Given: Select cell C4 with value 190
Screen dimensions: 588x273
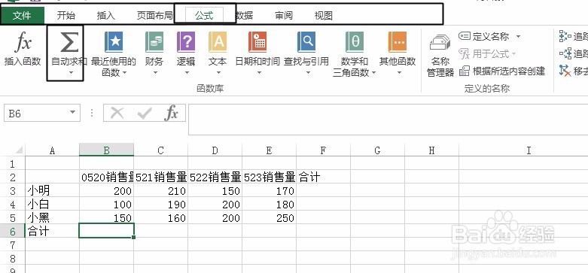Looking at the screenshot, I should [x=160, y=204].
